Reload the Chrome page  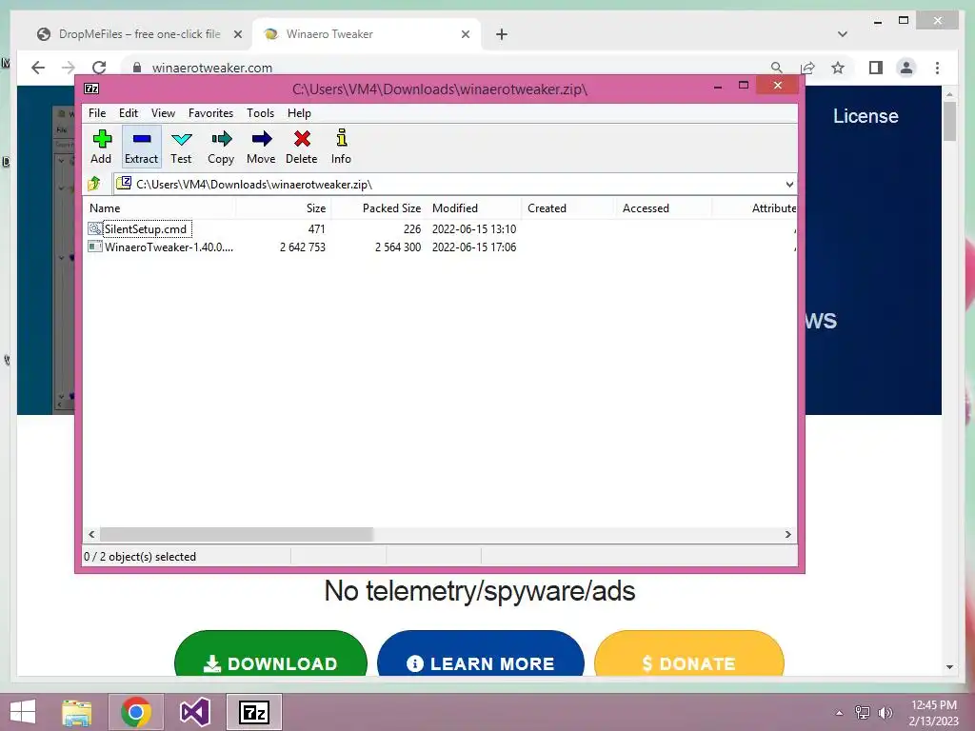(x=99, y=68)
